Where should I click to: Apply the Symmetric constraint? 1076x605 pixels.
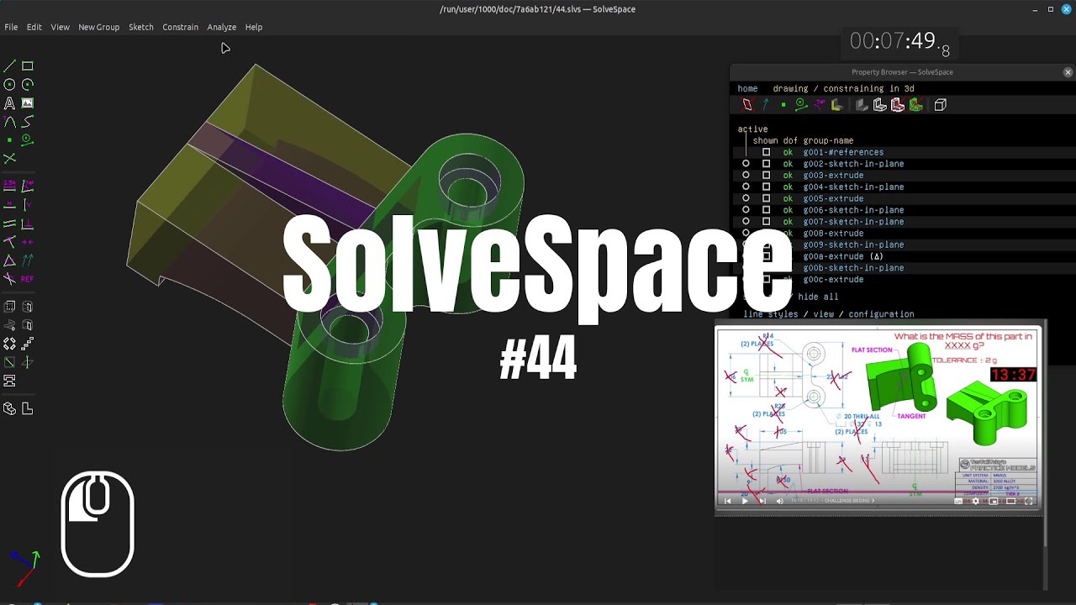pyautogui.click(x=28, y=241)
